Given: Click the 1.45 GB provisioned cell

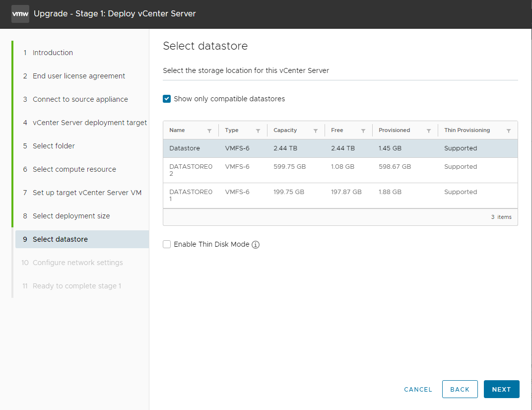Looking at the screenshot, I should coord(390,148).
